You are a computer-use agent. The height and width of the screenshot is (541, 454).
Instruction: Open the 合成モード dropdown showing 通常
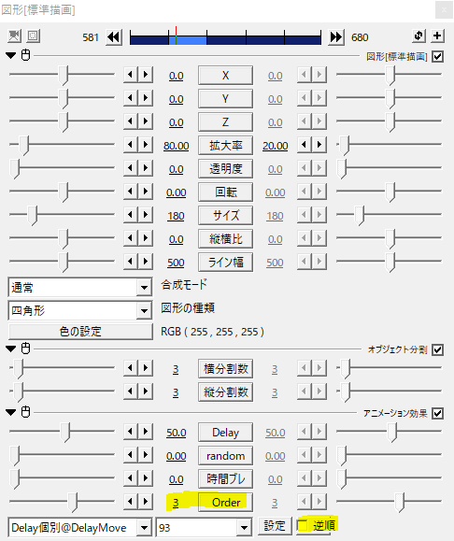point(79,287)
